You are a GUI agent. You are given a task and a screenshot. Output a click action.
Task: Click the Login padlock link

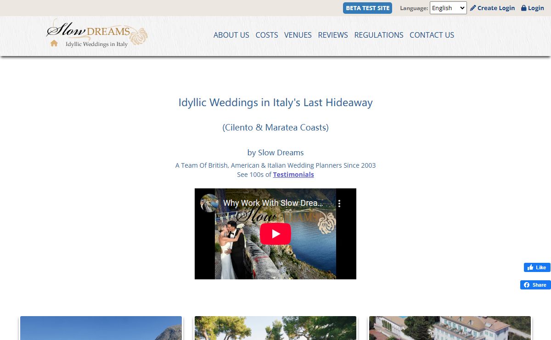533,8
